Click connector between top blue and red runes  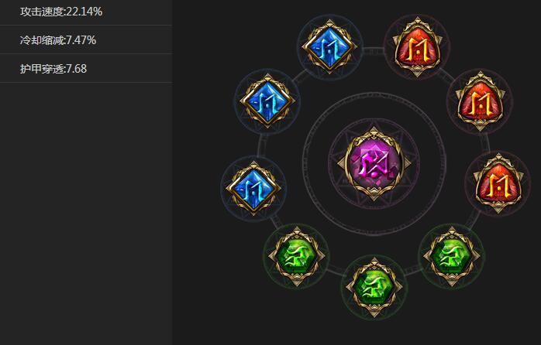click(373, 50)
